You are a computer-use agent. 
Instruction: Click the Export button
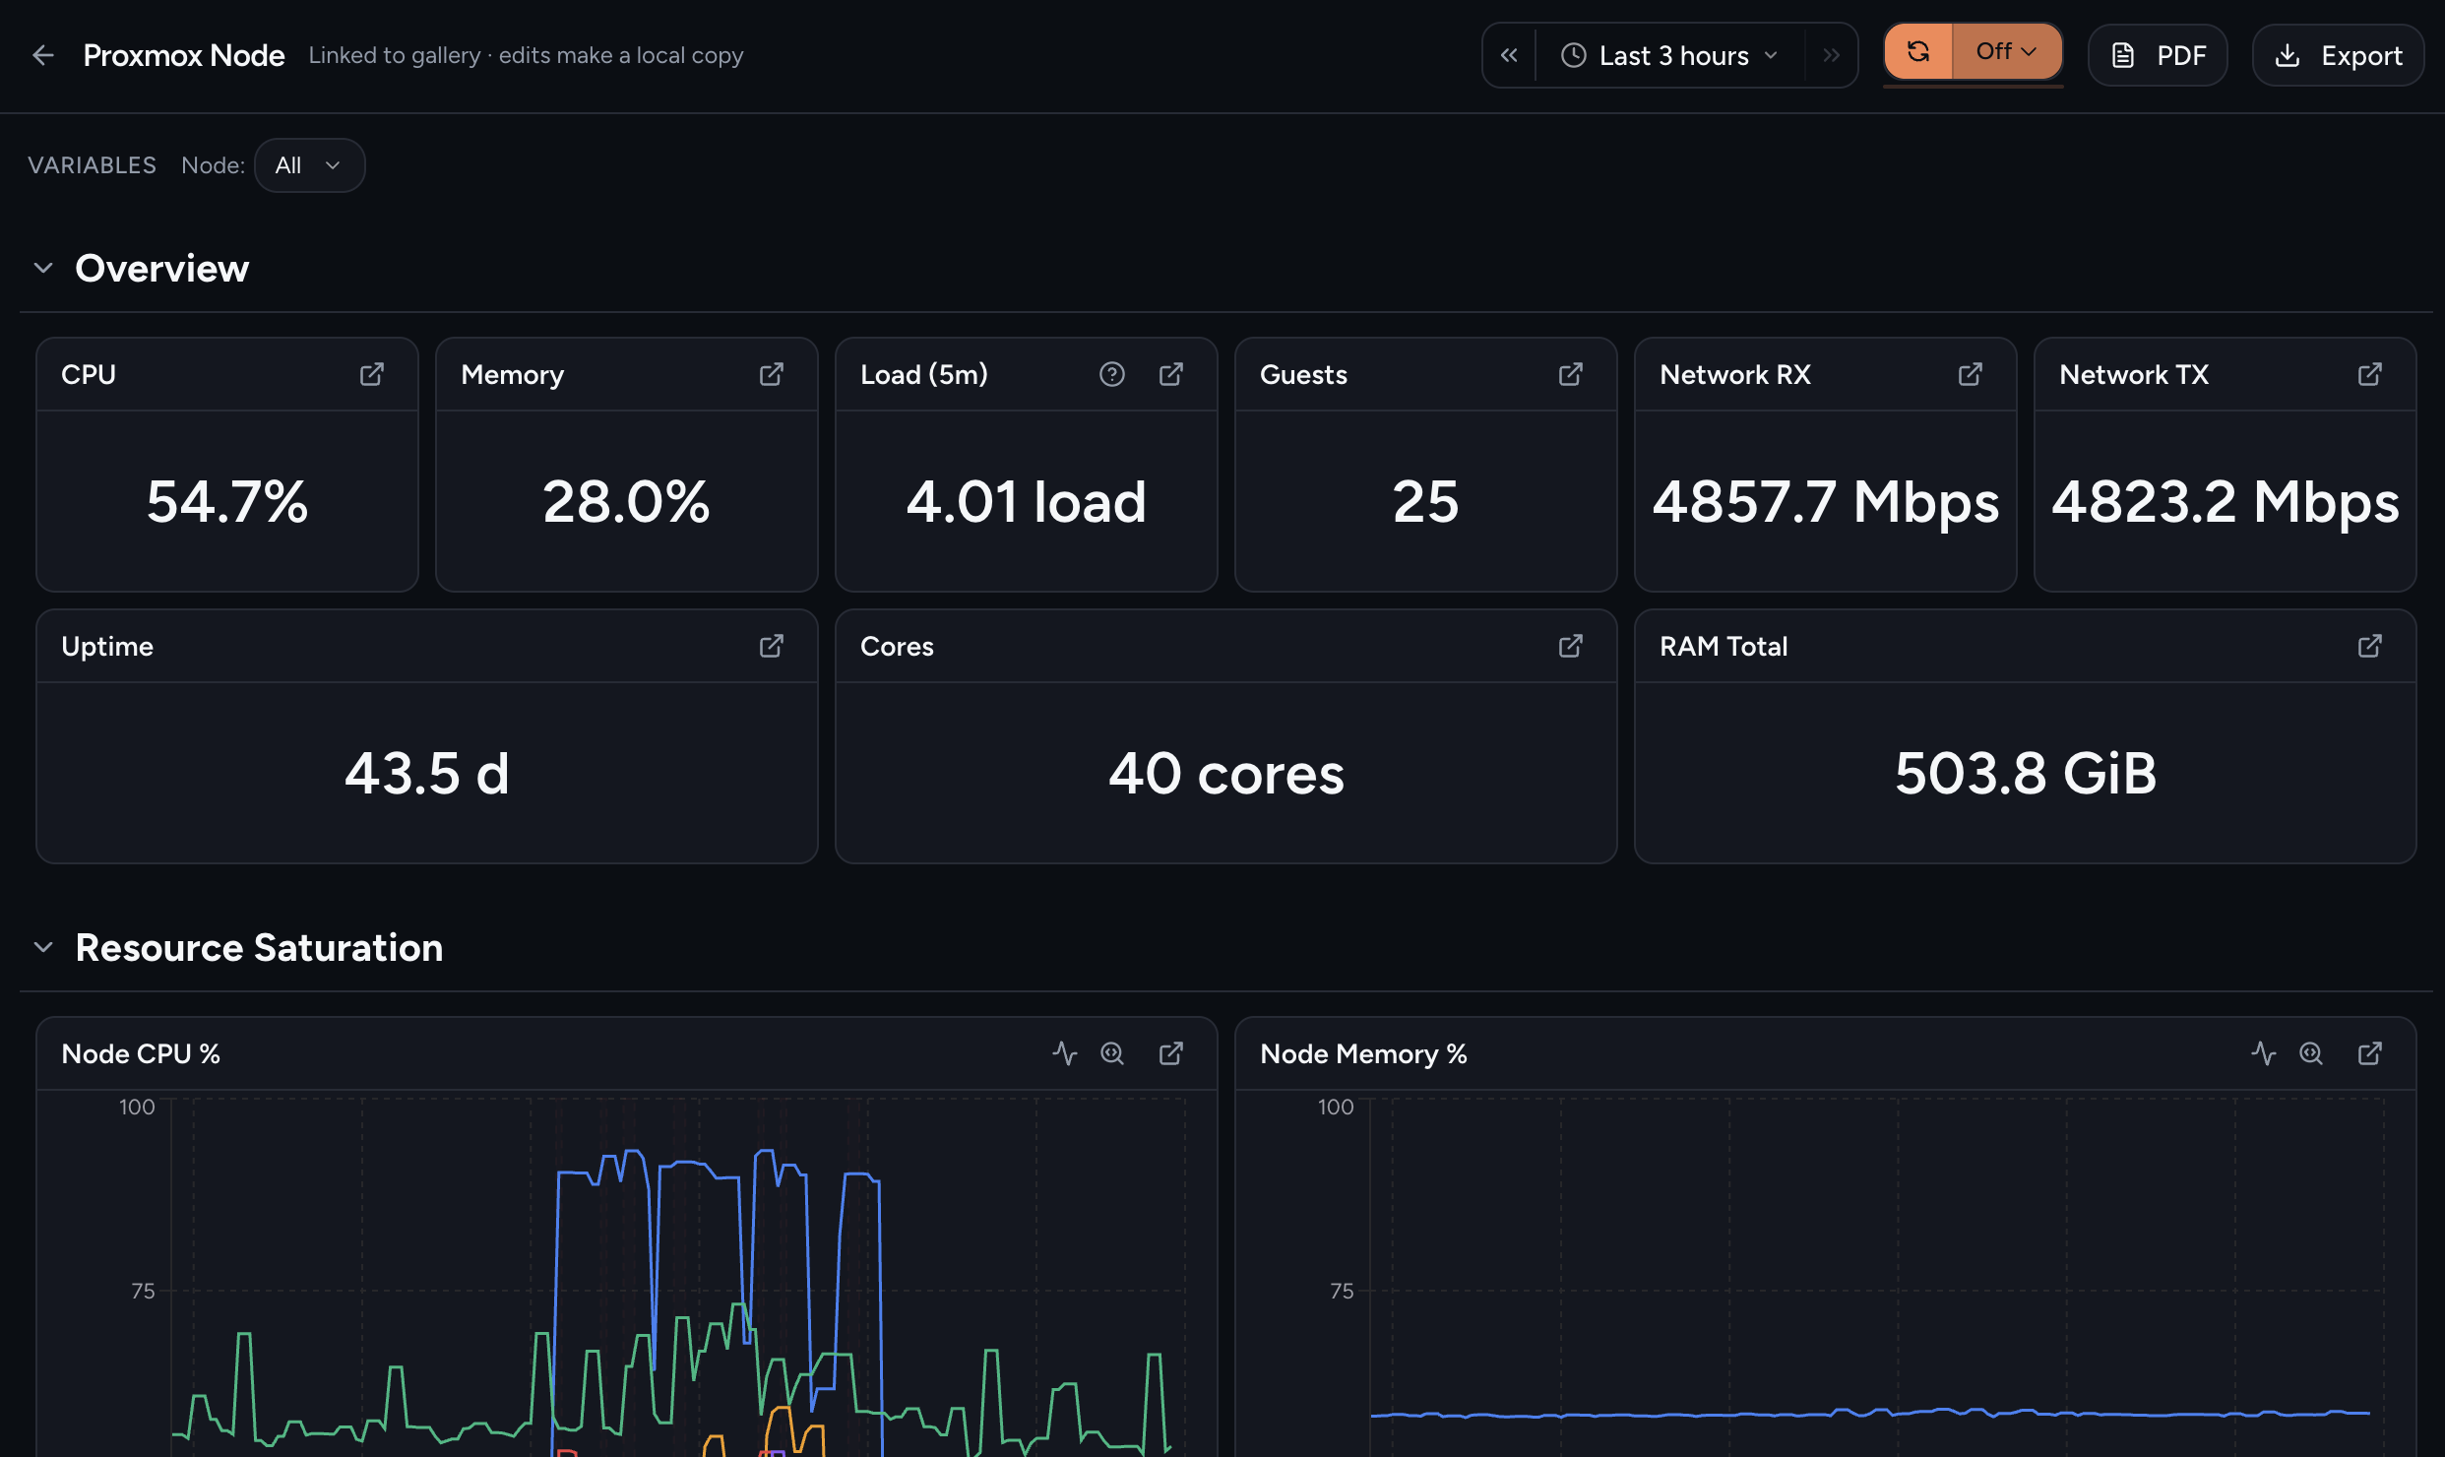pos(2338,55)
